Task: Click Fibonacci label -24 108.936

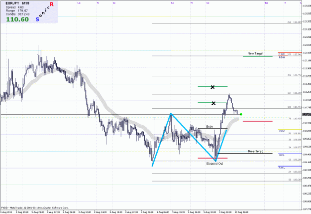Action: coord(295,172)
